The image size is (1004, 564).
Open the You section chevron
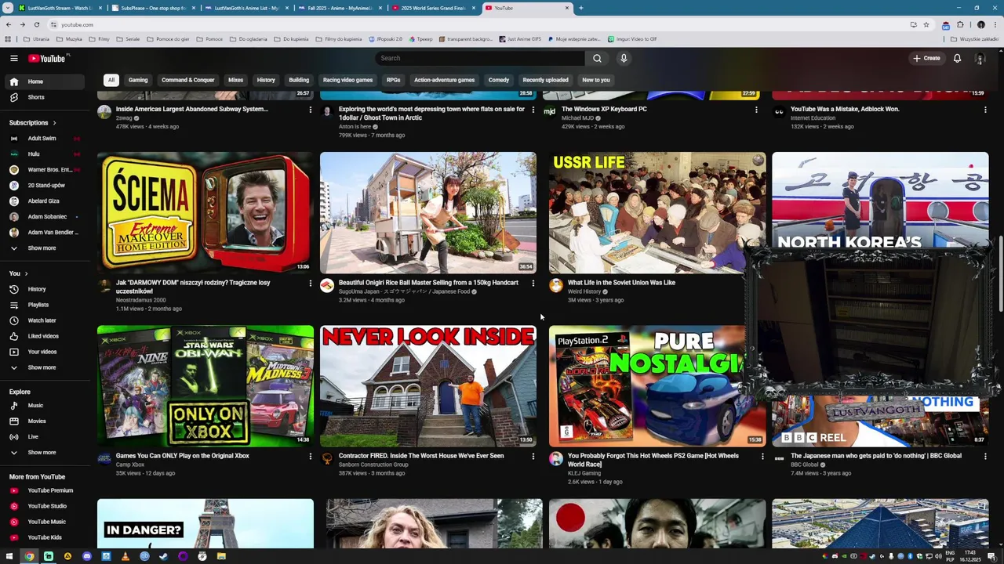click(x=26, y=273)
